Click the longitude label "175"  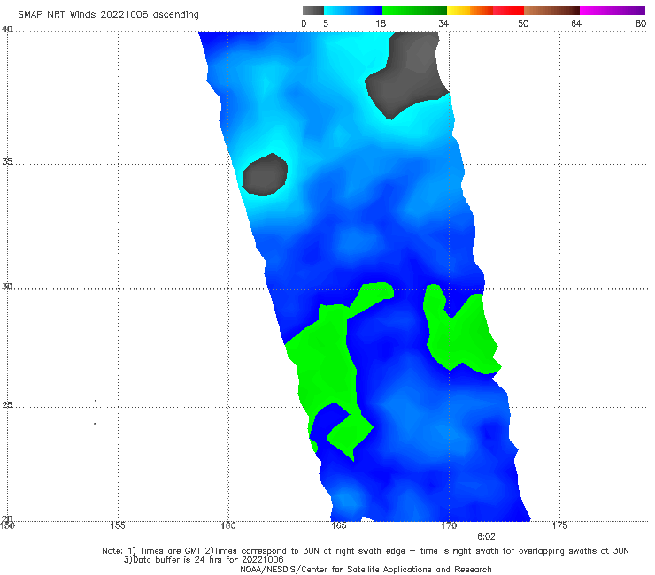(559, 525)
